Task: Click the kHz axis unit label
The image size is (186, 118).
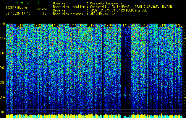Action: [x=3, y=24]
